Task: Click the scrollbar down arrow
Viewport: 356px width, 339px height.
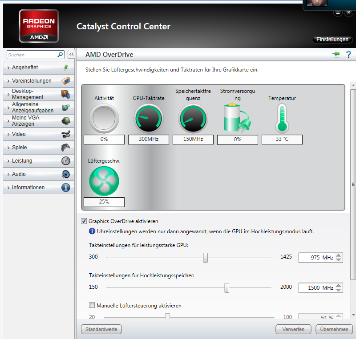Action: coord(353,315)
